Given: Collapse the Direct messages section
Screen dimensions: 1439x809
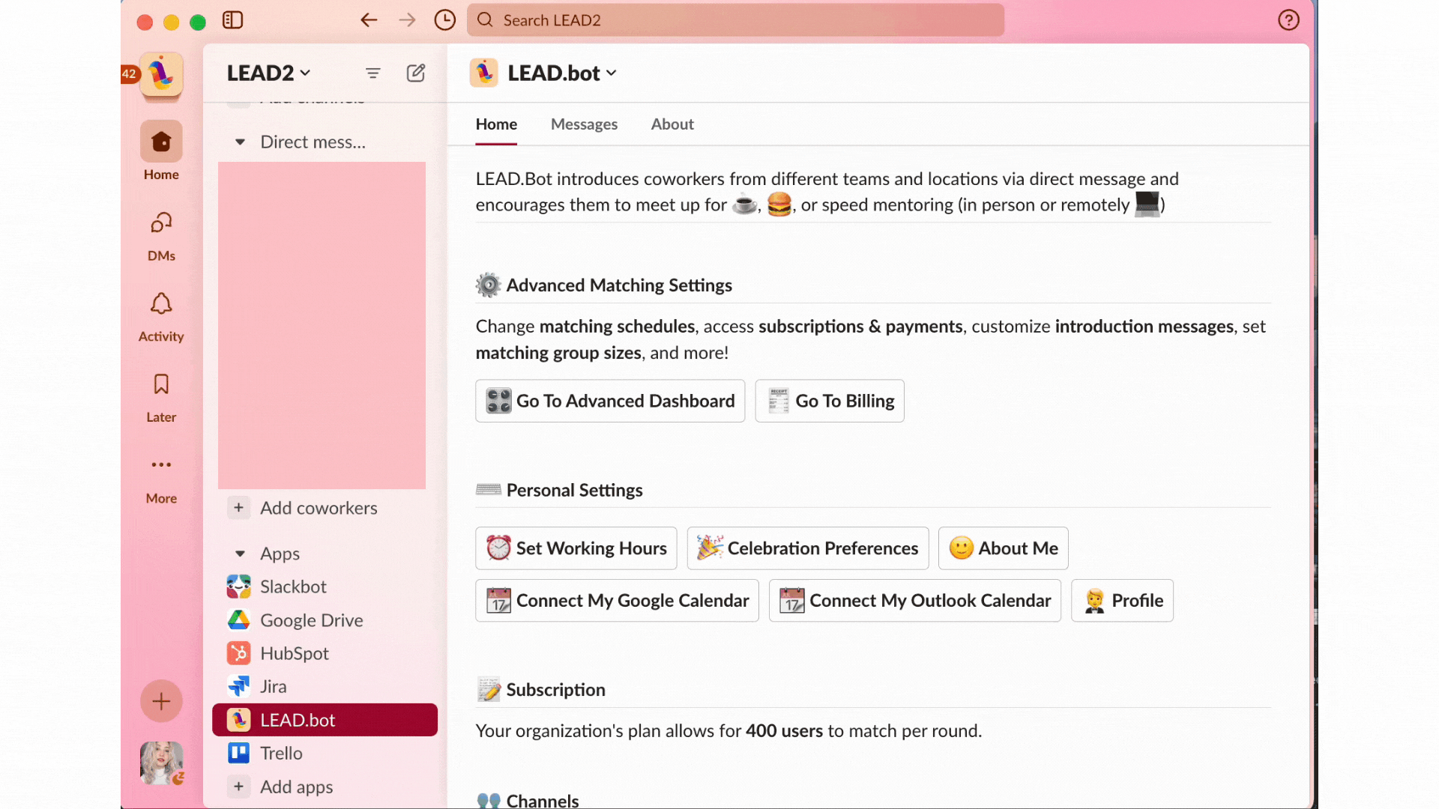Looking at the screenshot, I should [x=240, y=142].
